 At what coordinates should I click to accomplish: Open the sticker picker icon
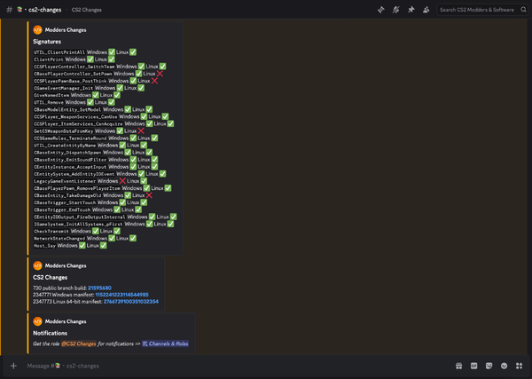click(x=489, y=366)
